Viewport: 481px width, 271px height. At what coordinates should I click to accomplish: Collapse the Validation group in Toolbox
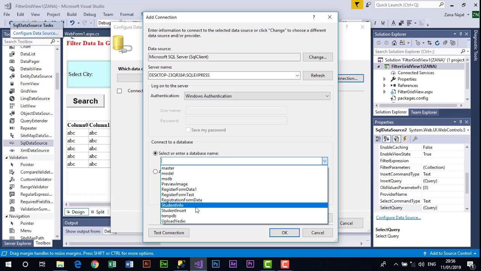coord(6,157)
